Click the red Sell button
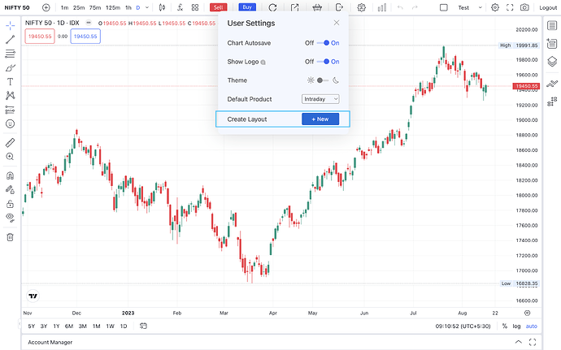Viewport: 561px width, 350px height. click(218, 7)
